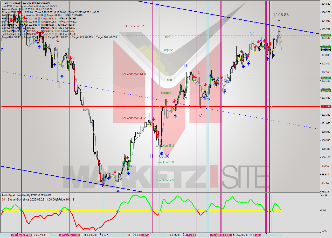Click the highlighted '2023.07.06 19:00' date marker

click(69, 235)
